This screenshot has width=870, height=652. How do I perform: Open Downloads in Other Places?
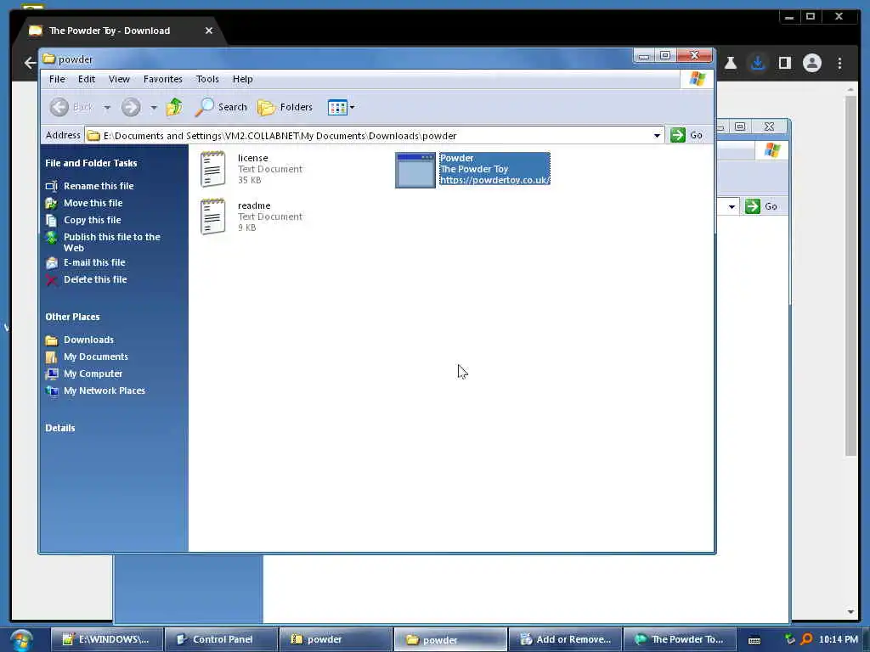88,340
